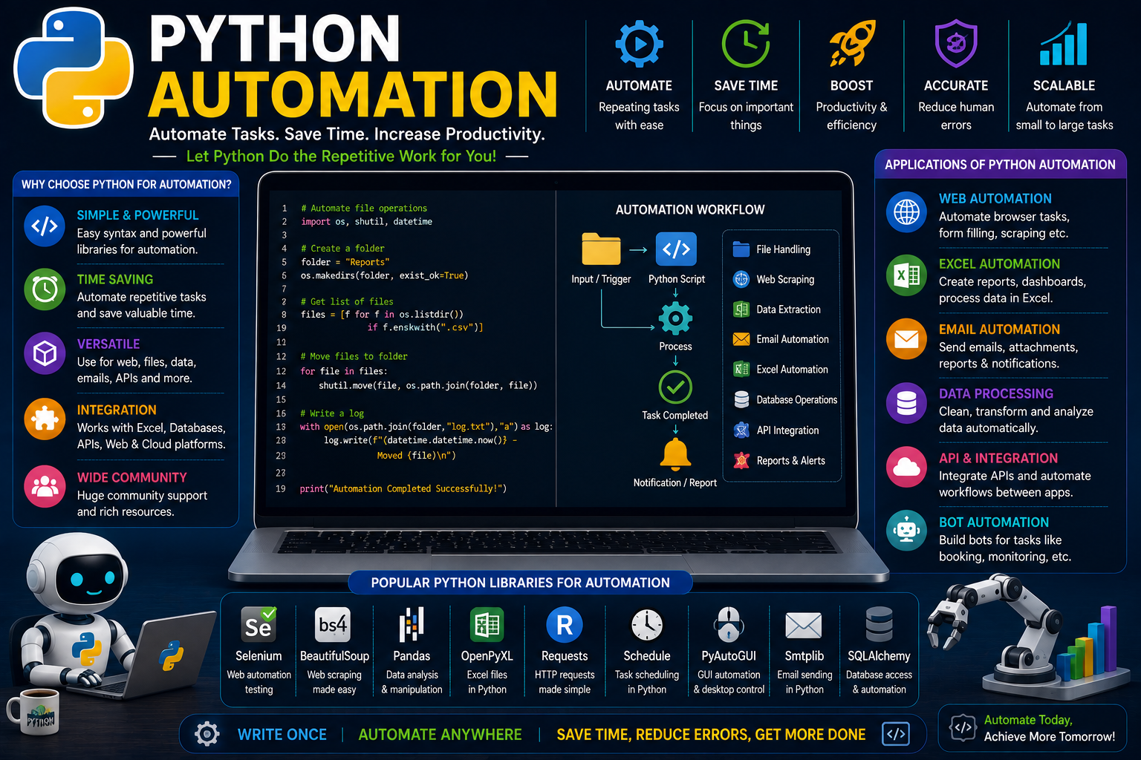Select API Integration in workflow list

(x=776, y=430)
